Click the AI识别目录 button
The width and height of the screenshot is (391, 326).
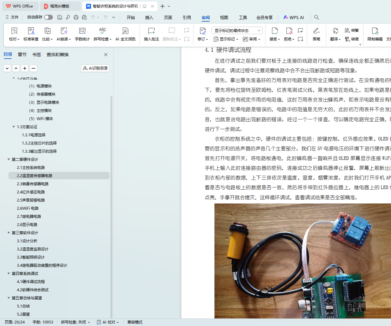coord(95,68)
